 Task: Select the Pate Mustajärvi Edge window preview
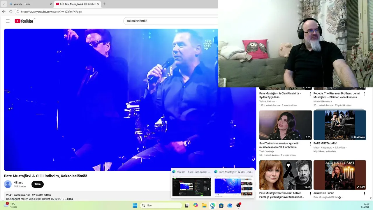pos(234,183)
